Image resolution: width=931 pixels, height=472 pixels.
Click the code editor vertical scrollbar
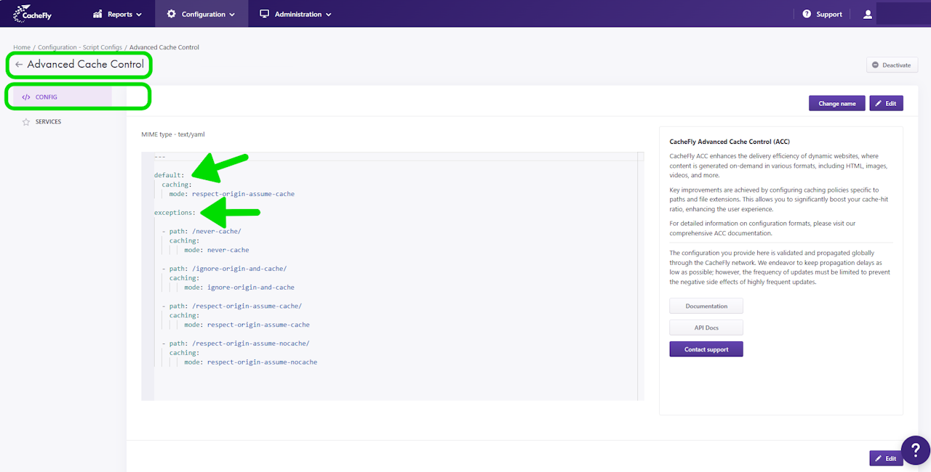641,276
